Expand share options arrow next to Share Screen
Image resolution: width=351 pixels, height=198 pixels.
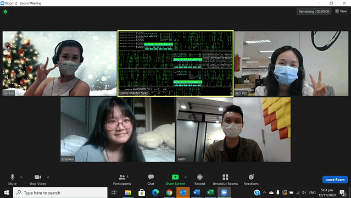(186, 177)
